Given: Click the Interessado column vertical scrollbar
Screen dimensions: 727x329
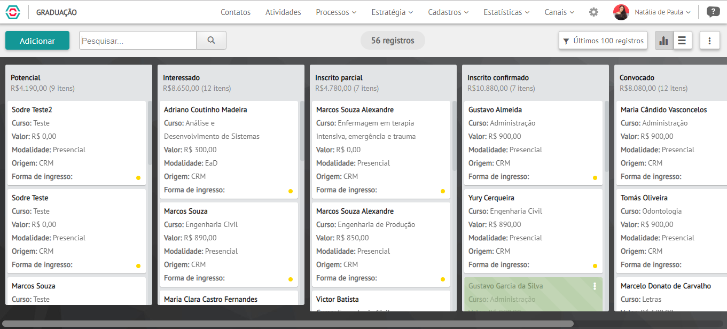Looking at the screenshot, I should tap(302, 131).
